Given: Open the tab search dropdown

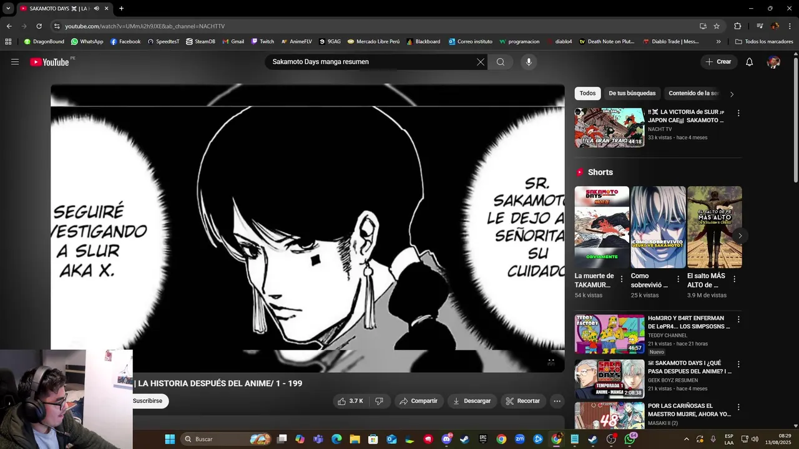Looking at the screenshot, I should point(8,9).
